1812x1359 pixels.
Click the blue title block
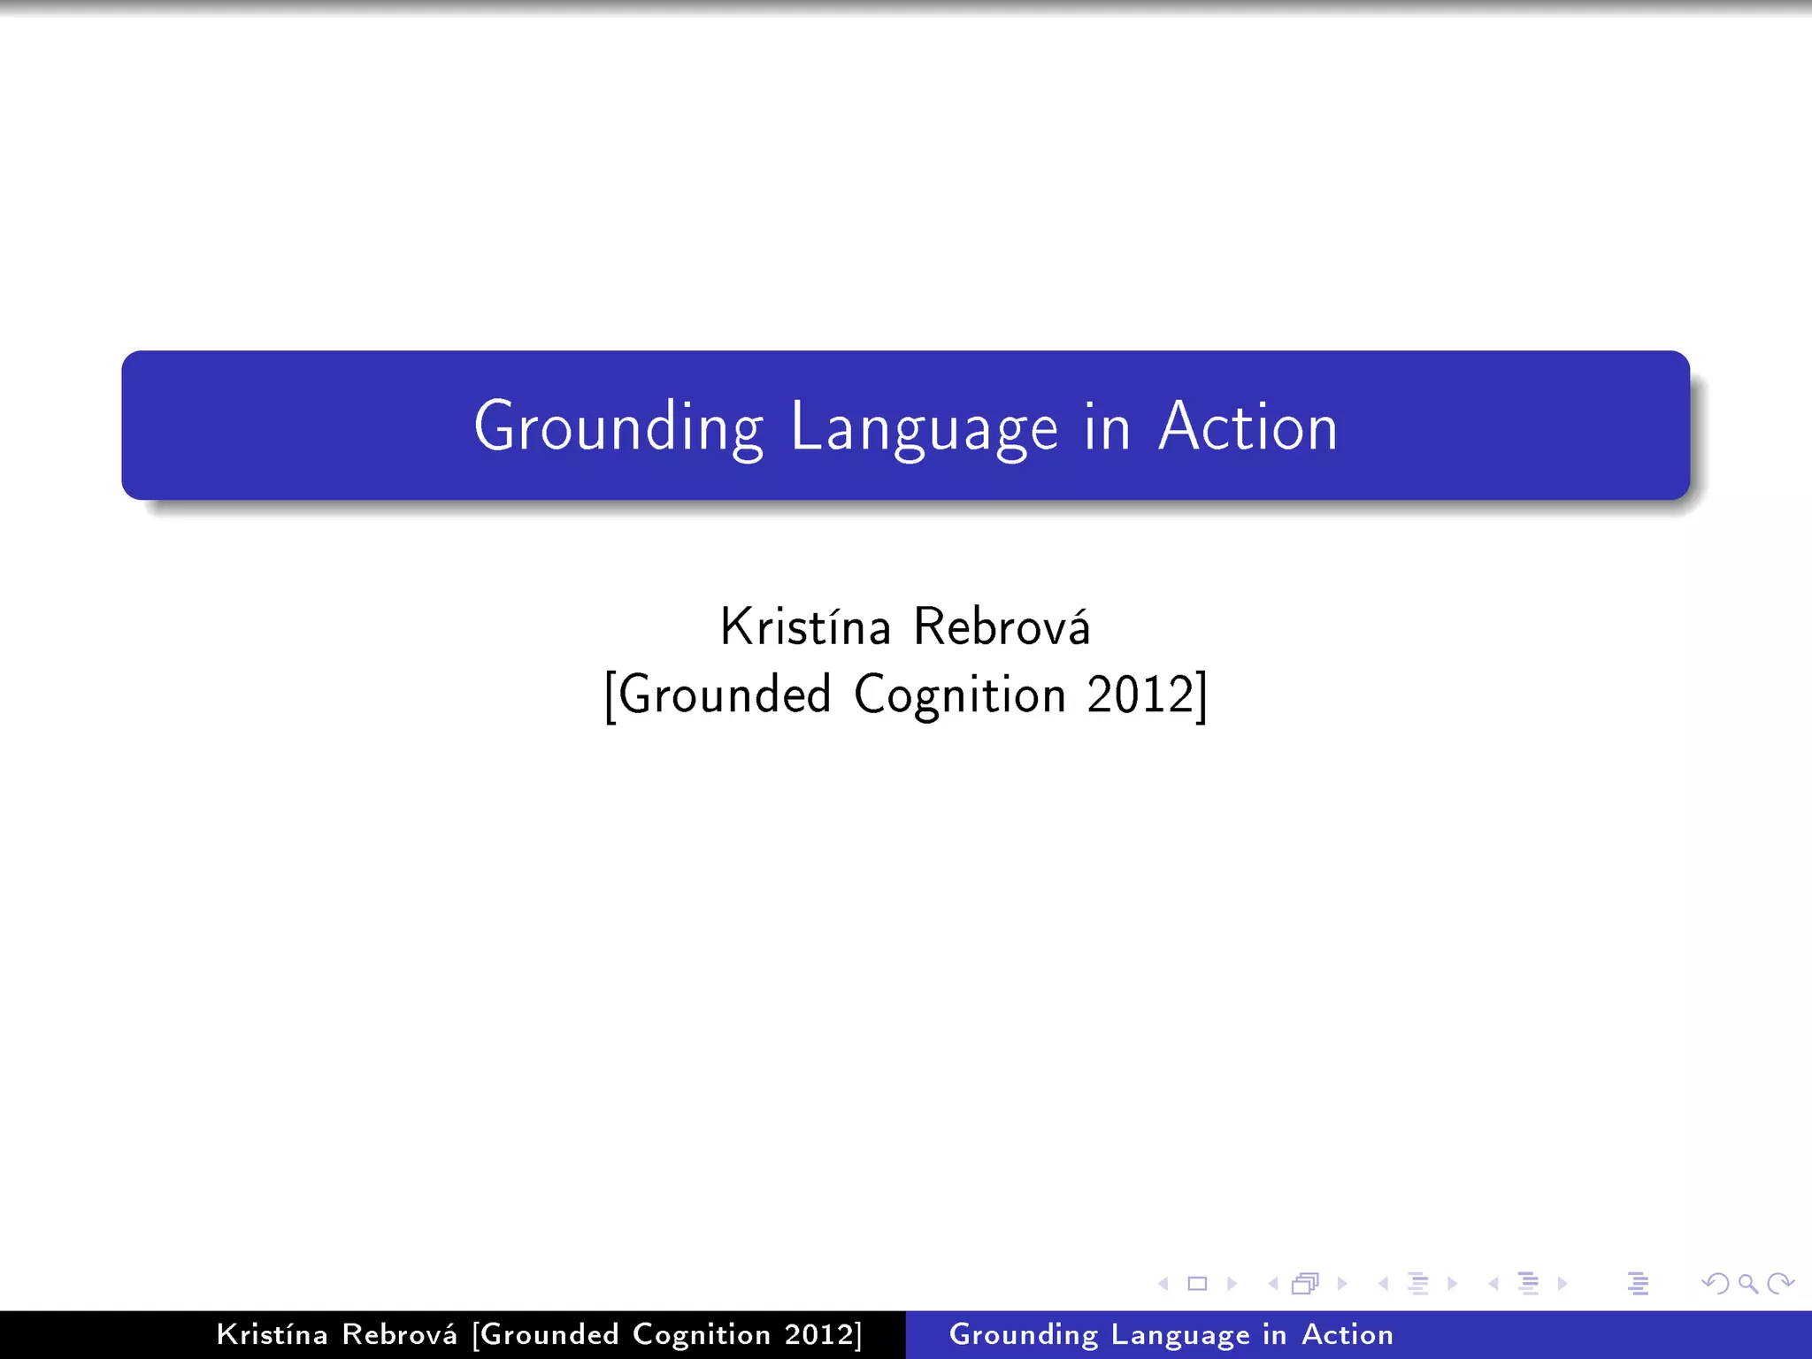(x=905, y=426)
